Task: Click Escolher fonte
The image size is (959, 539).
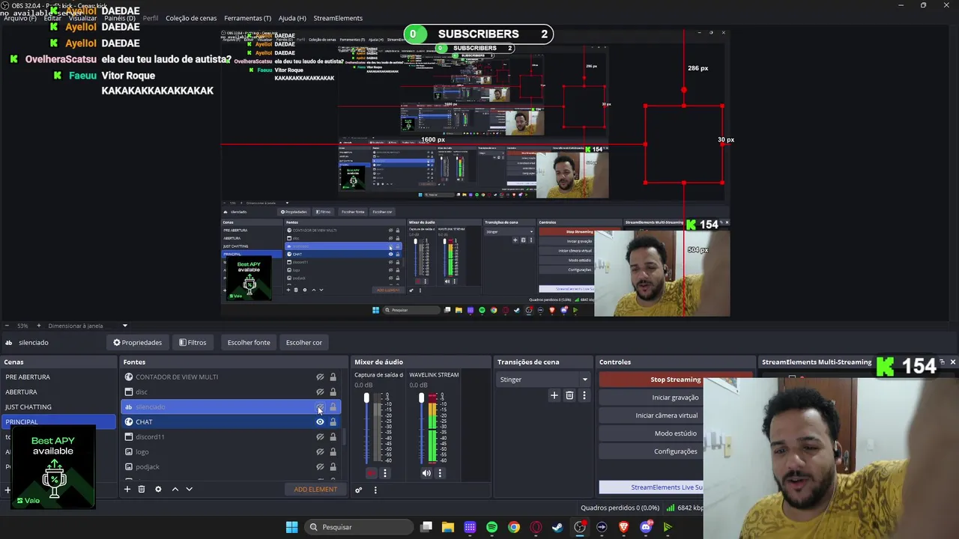Action: pos(249,343)
